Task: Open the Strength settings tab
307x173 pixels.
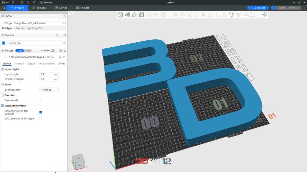Action: click(19, 63)
